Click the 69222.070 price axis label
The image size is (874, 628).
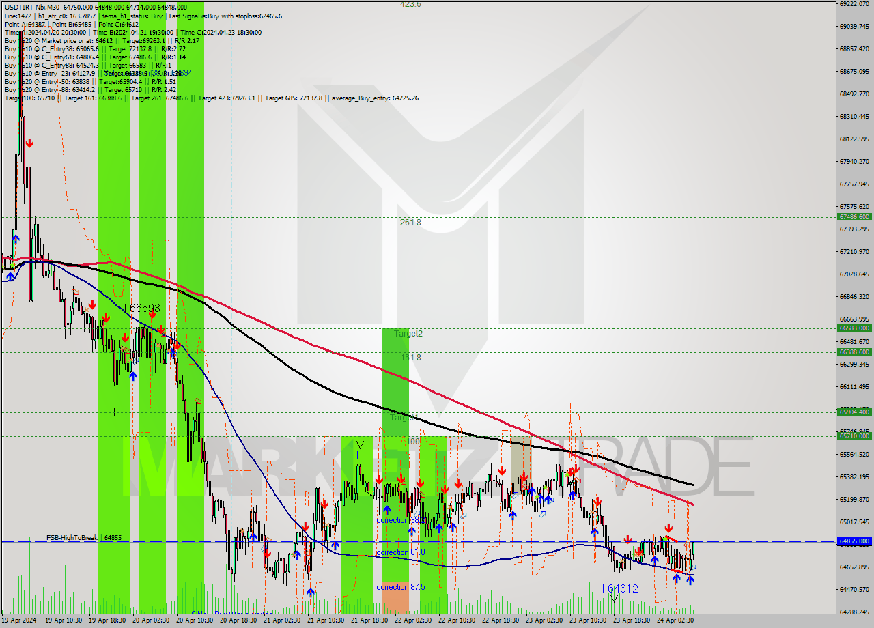856,3
